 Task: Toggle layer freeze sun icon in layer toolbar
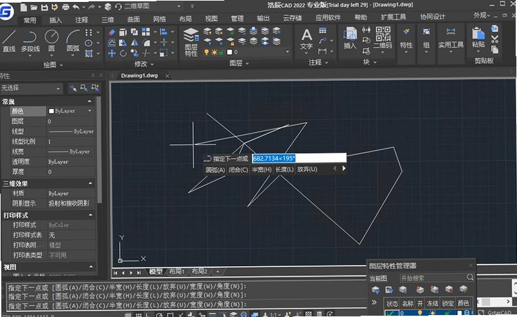coord(215,52)
